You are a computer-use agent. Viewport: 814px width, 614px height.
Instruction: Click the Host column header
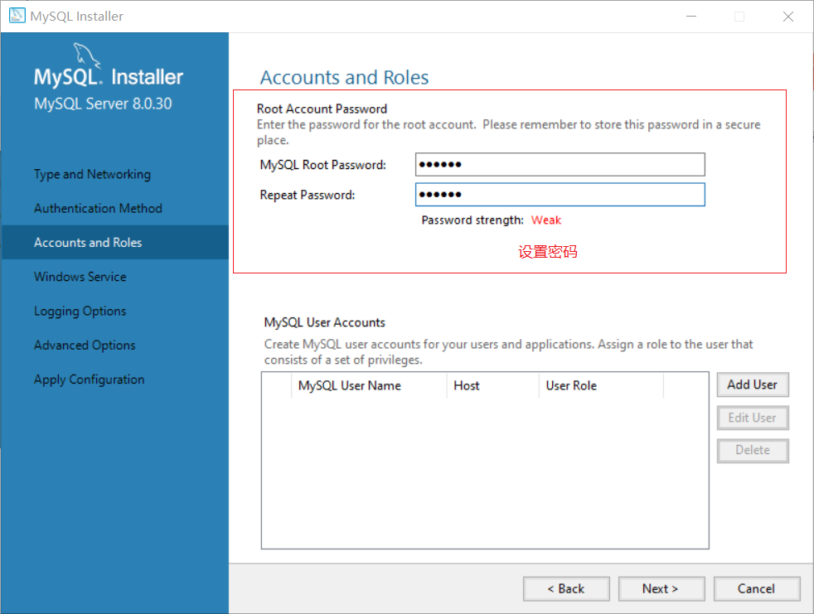coord(467,385)
